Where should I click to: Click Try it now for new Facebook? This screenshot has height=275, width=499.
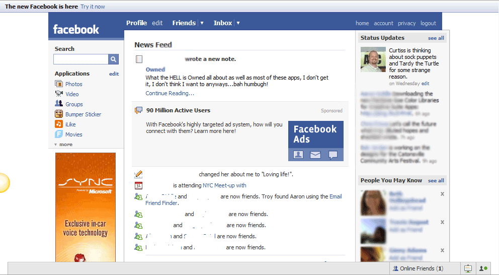click(93, 7)
